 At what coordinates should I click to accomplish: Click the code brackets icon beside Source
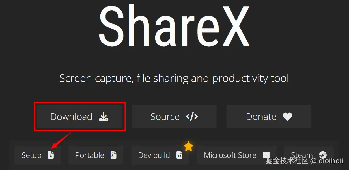(x=192, y=117)
